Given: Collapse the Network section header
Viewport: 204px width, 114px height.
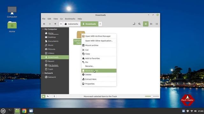Looking at the screenshot, I should 43,73.
